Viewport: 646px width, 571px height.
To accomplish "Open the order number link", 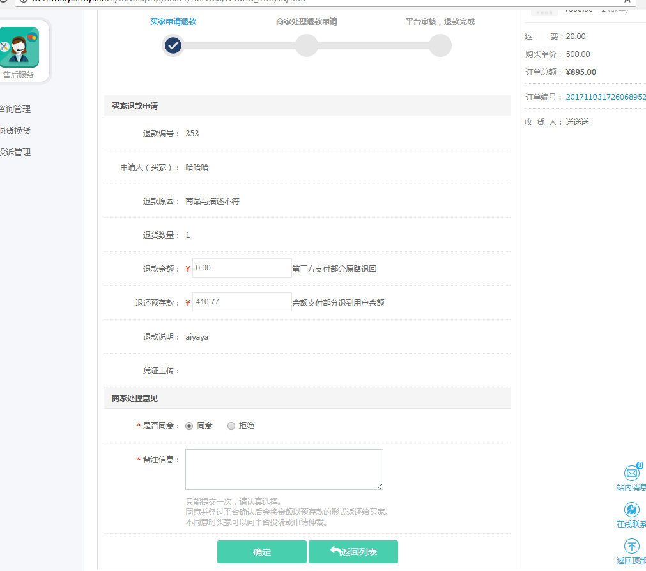I will [605, 97].
